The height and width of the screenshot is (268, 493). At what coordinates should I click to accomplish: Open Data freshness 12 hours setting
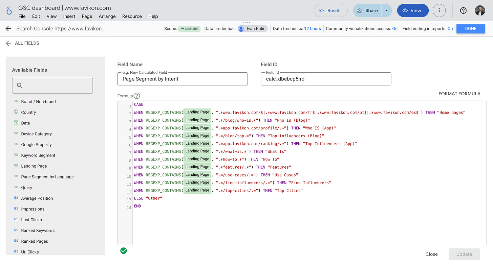[x=312, y=29]
